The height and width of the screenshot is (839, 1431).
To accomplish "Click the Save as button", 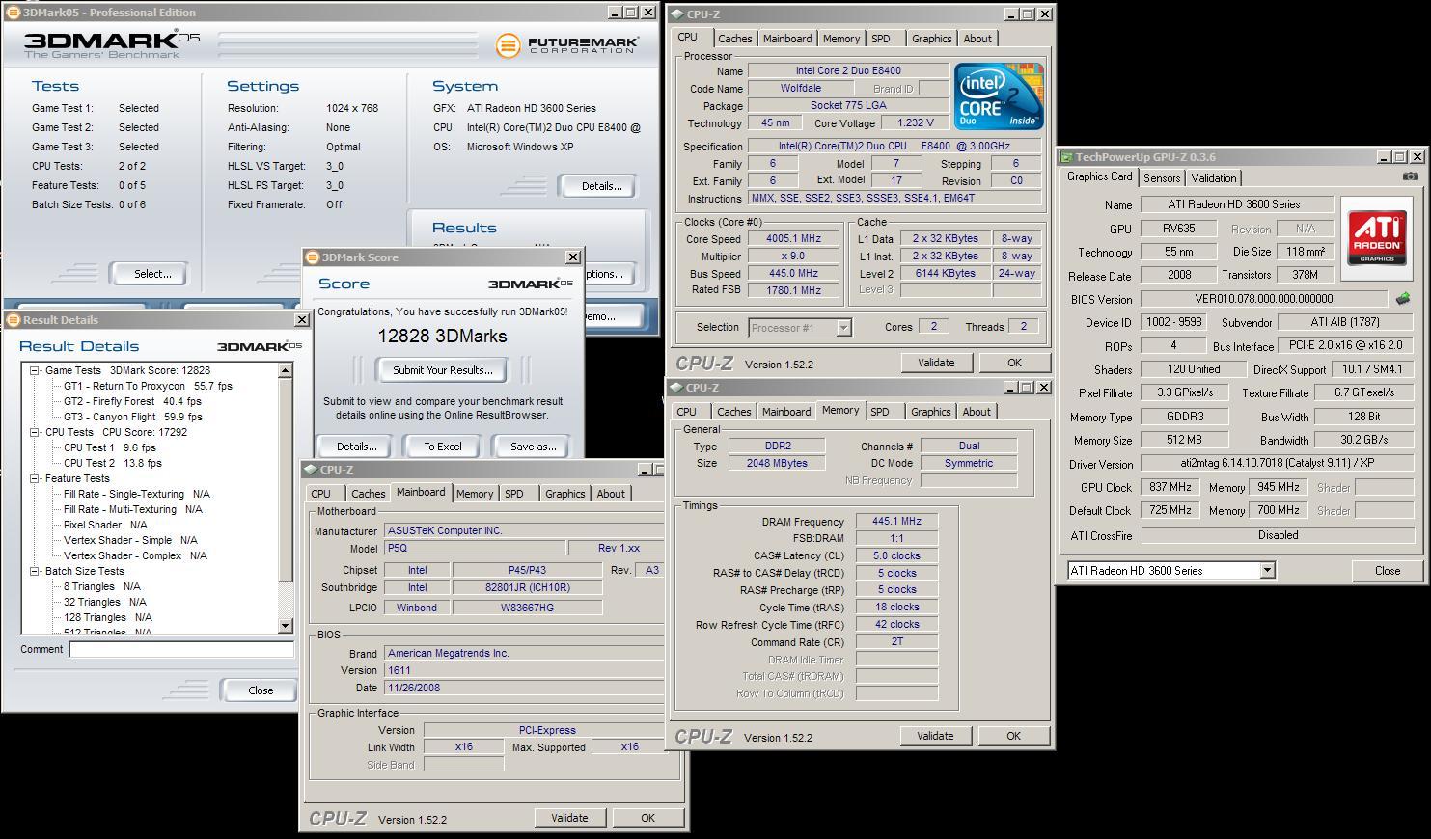I will click(534, 447).
